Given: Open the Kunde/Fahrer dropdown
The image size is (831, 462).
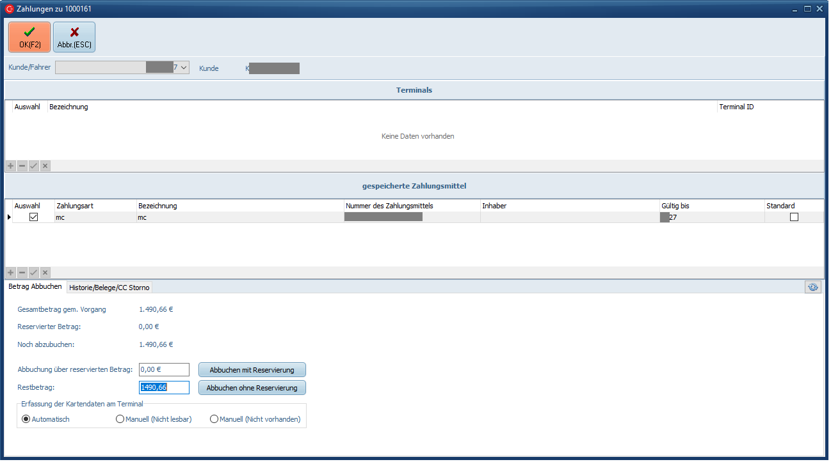Looking at the screenshot, I should [183, 67].
